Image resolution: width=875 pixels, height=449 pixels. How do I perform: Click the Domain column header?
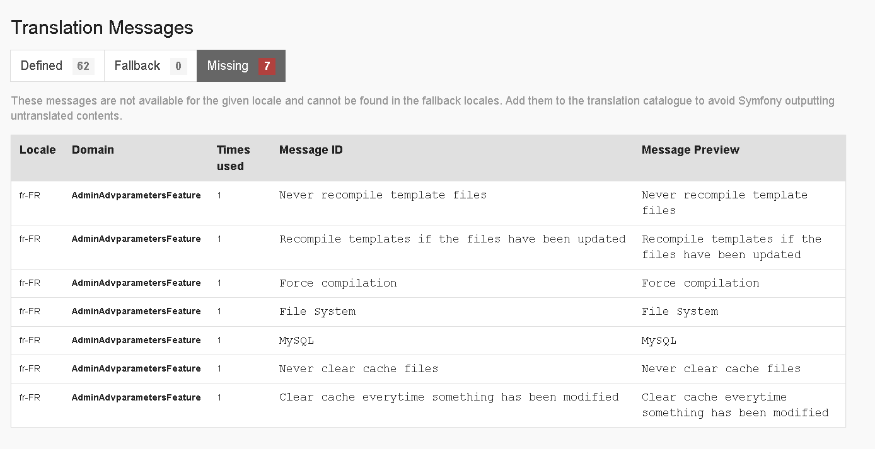(93, 150)
